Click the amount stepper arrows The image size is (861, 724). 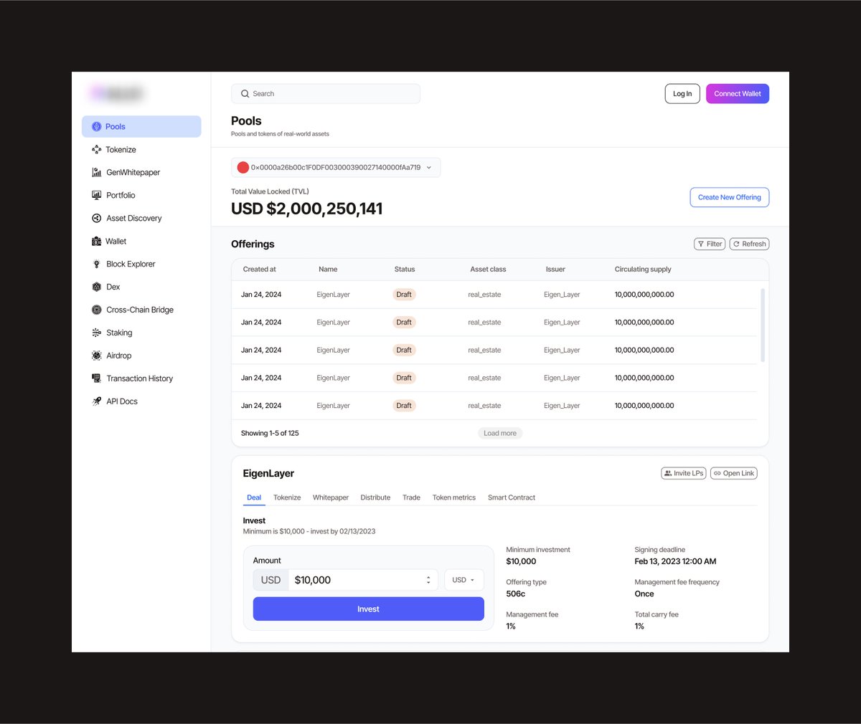428,580
